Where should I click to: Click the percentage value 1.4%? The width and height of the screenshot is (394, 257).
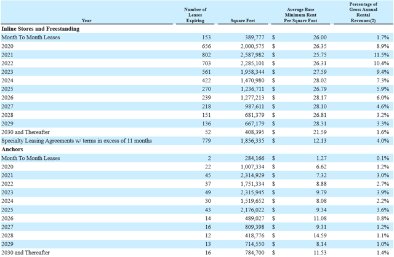(383, 253)
